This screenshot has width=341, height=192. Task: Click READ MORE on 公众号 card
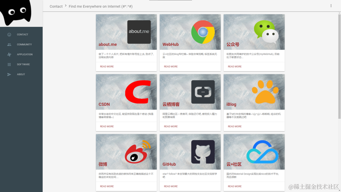(x=235, y=67)
